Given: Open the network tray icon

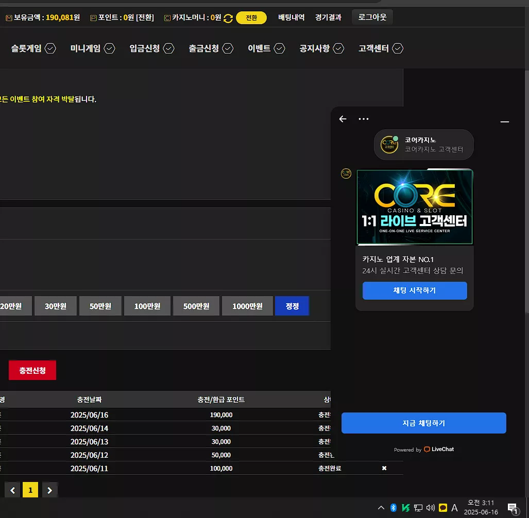Looking at the screenshot, I should click(418, 508).
